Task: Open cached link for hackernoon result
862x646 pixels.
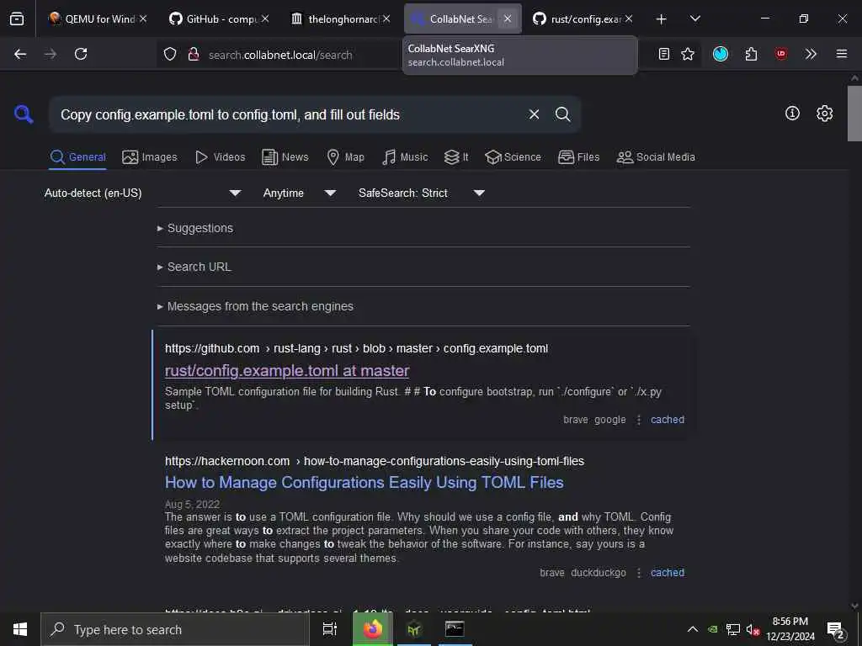Action: [668, 572]
